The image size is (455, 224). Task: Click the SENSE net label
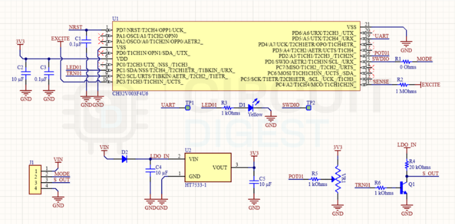[x=381, y=82]
